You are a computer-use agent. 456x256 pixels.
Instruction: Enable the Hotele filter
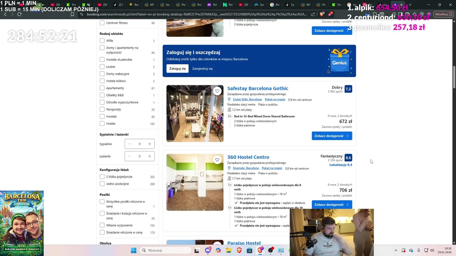point(102,123)
